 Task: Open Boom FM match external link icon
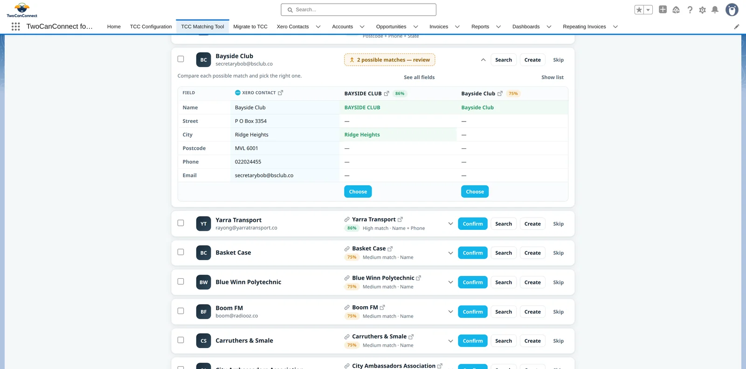click(382, 307)
